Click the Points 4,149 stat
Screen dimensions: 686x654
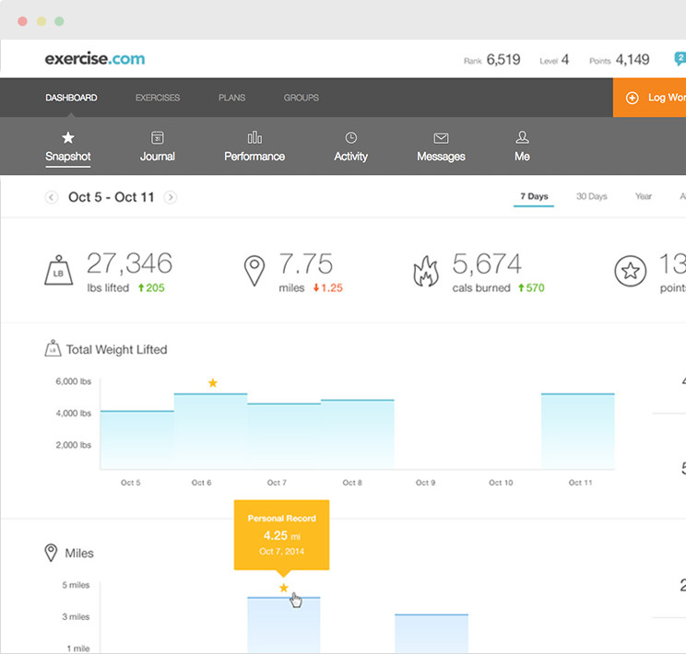[x=619, y=60]
